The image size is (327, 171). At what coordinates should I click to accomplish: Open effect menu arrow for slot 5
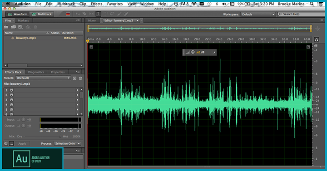tap(77, 109)
